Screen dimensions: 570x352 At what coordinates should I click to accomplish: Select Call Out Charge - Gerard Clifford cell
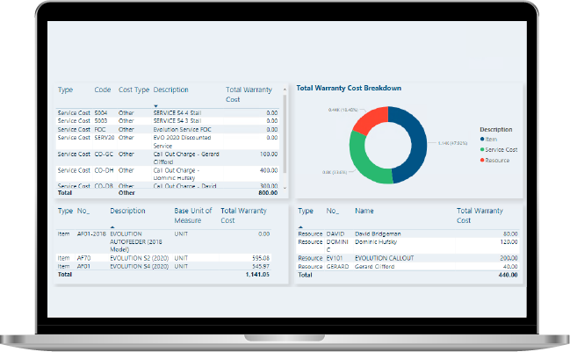coord(186,158)
